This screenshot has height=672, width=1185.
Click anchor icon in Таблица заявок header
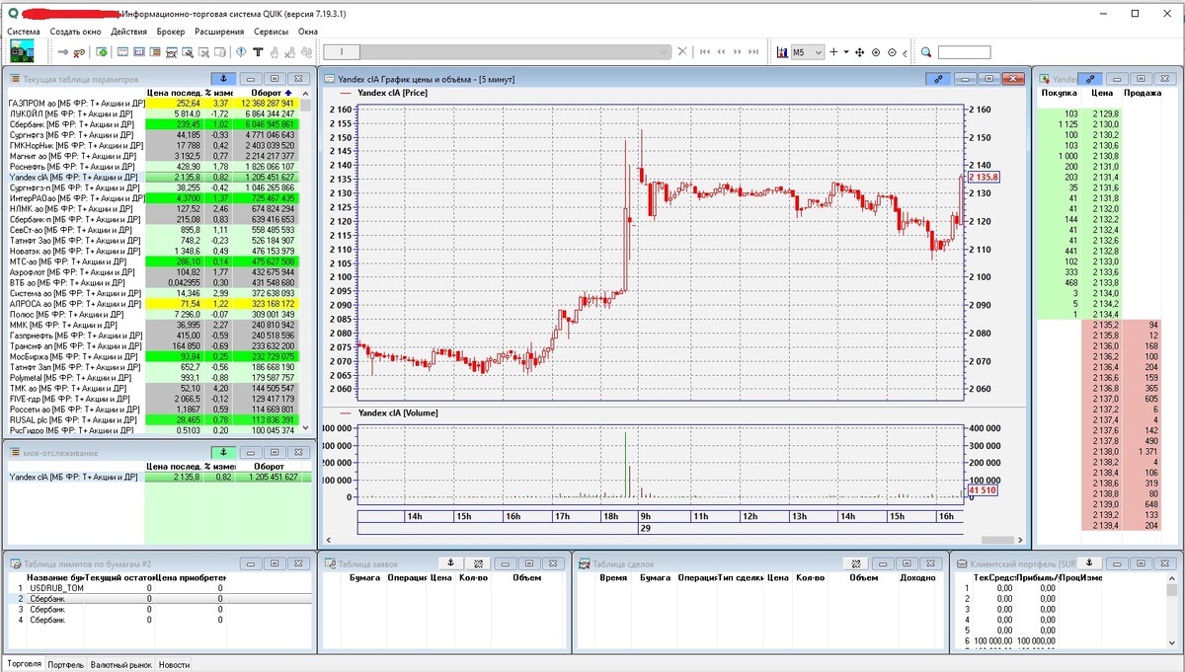(450, 562)
